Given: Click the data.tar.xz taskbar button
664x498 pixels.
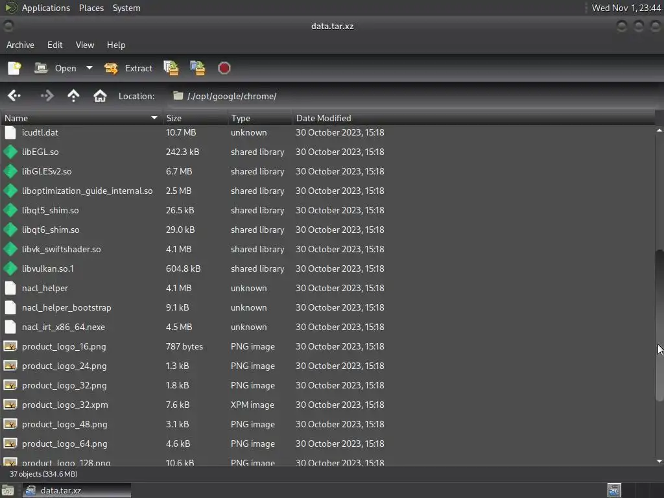Looking at the screenshot, I should [77, 490].
